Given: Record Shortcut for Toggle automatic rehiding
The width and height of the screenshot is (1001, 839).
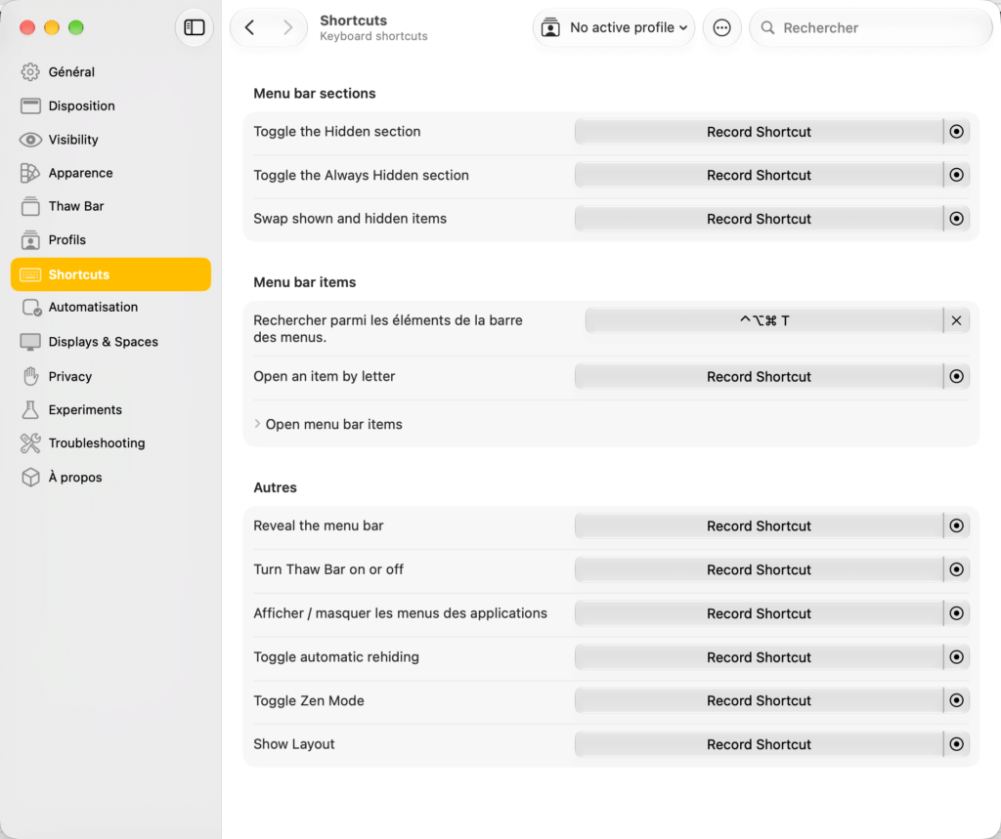Looking at the screenshot, I should pos(759,656).
